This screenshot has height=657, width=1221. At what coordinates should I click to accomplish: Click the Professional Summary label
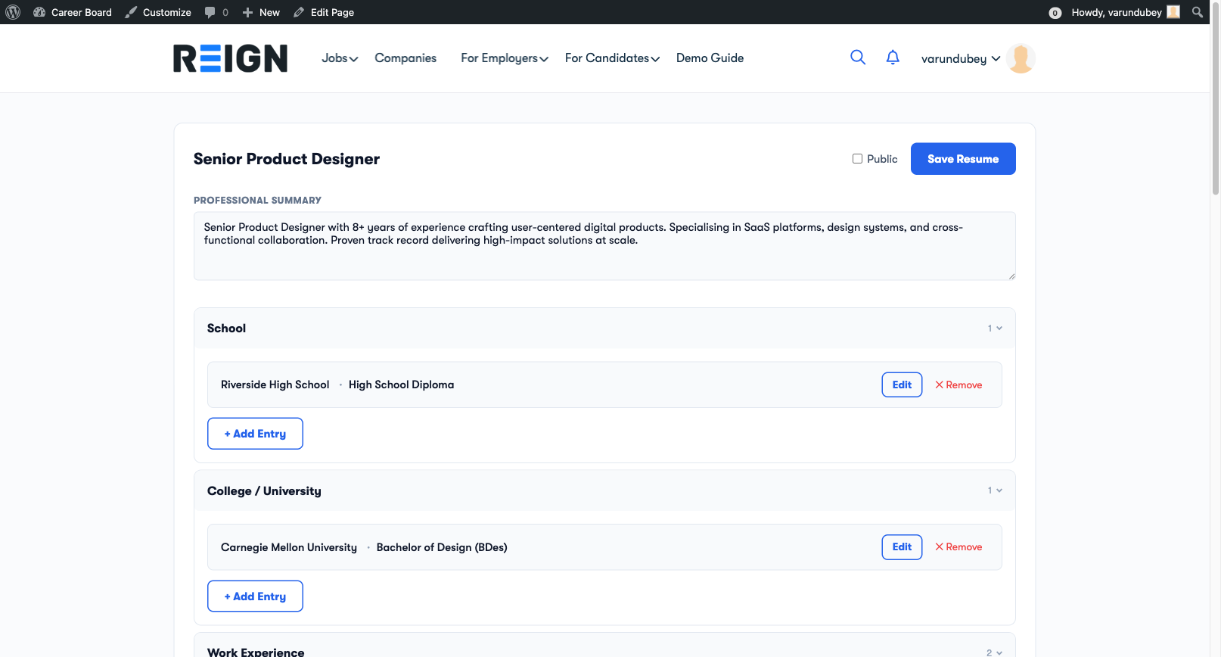[257, 201]
